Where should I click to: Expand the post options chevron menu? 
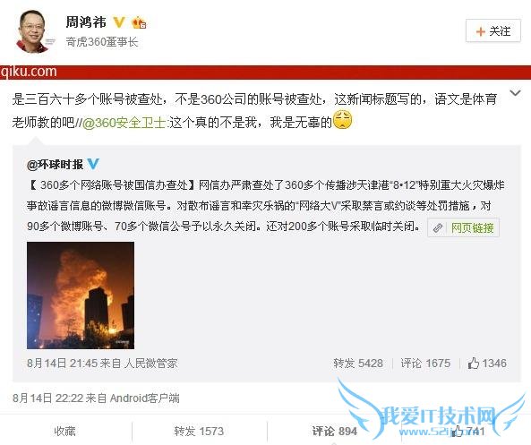point(515,93)
